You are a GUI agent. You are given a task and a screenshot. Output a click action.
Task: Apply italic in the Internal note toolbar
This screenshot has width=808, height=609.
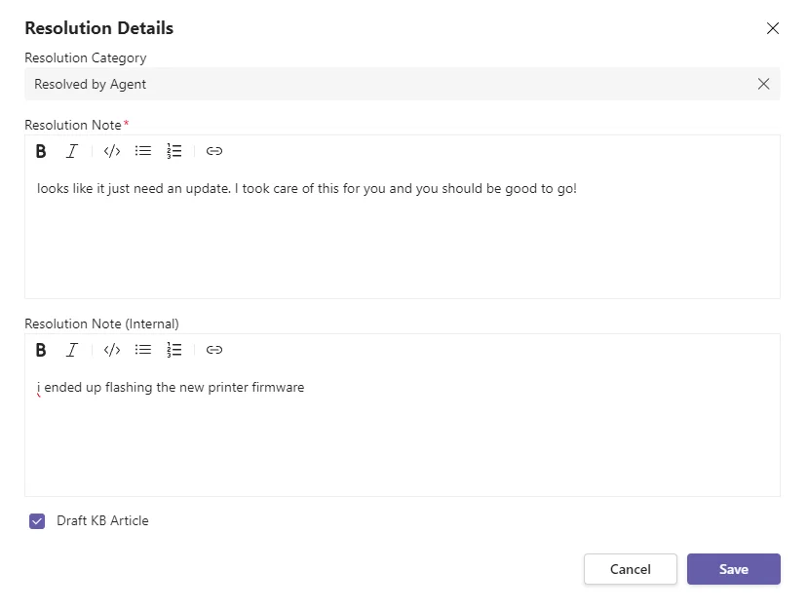[x=71, y=350]
